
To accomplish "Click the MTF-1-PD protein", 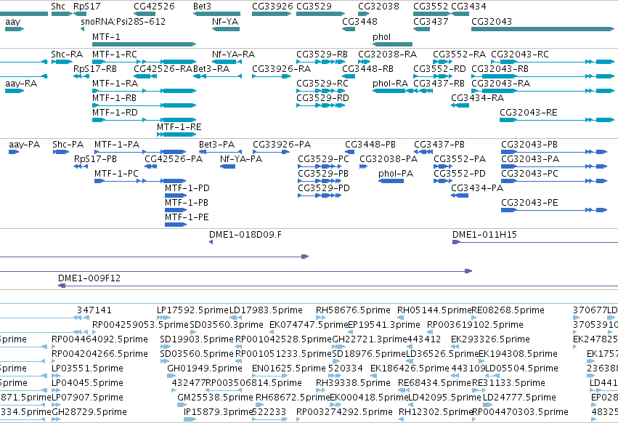I will click(176, 196).
